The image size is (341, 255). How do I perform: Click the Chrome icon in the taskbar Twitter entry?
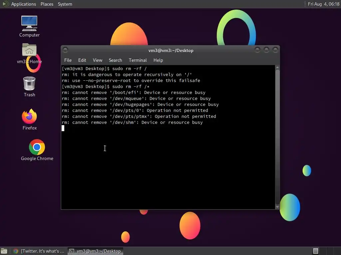pos(15,251)
